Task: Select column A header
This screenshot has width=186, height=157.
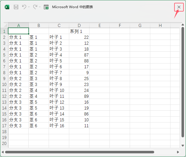Action: [x=18, y=25]
